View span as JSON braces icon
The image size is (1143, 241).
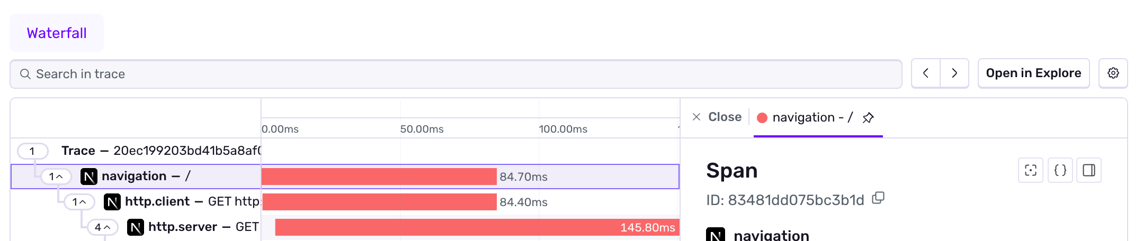(x=1060, y=170)
